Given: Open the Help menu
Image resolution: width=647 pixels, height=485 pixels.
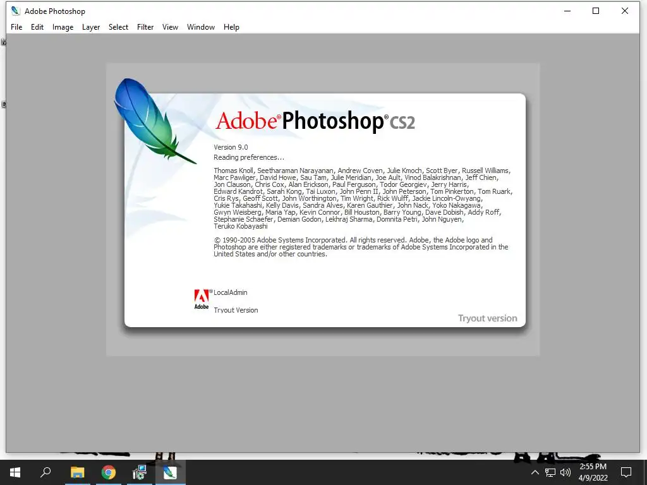Looking at the screenshot, I should click(231, 27).
